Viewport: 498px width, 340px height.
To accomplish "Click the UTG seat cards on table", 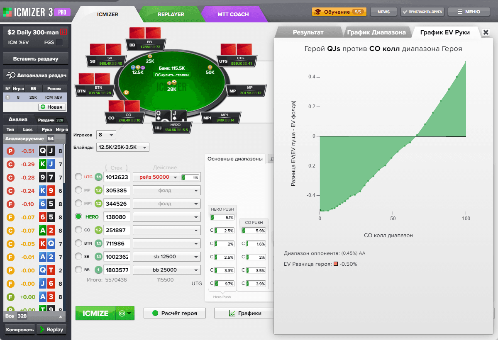I will pos(236,49).
